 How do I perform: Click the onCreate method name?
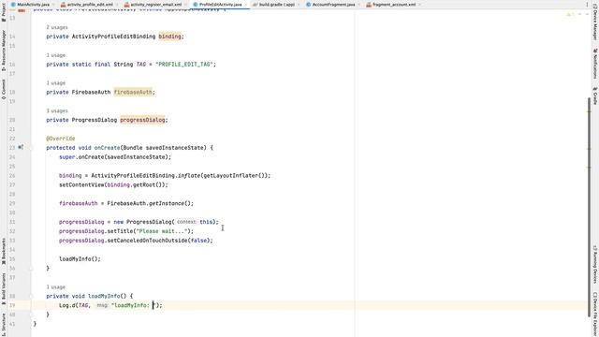coord(107,148)
